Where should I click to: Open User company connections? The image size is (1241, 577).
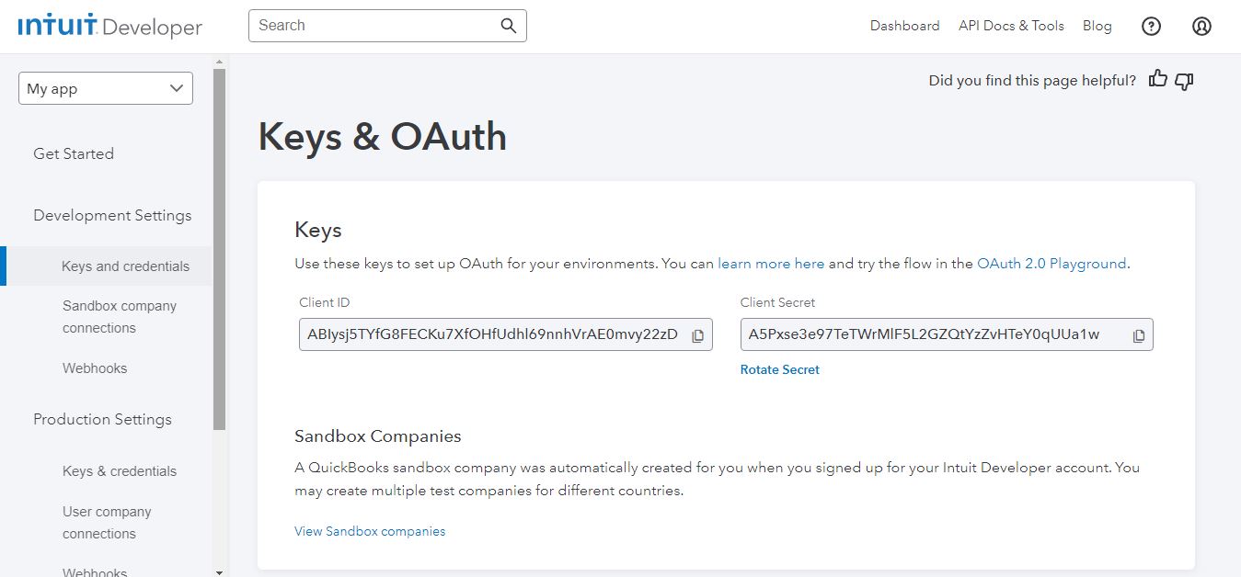tap(107, 523)
